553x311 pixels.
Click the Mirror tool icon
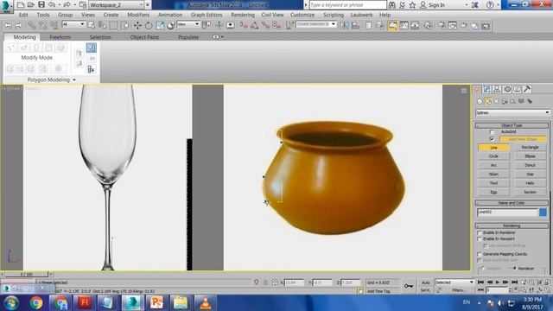click(x=344, y=25)
